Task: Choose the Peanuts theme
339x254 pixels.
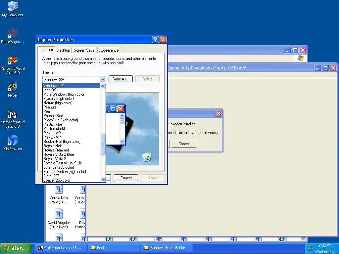Action: [72, 107]
